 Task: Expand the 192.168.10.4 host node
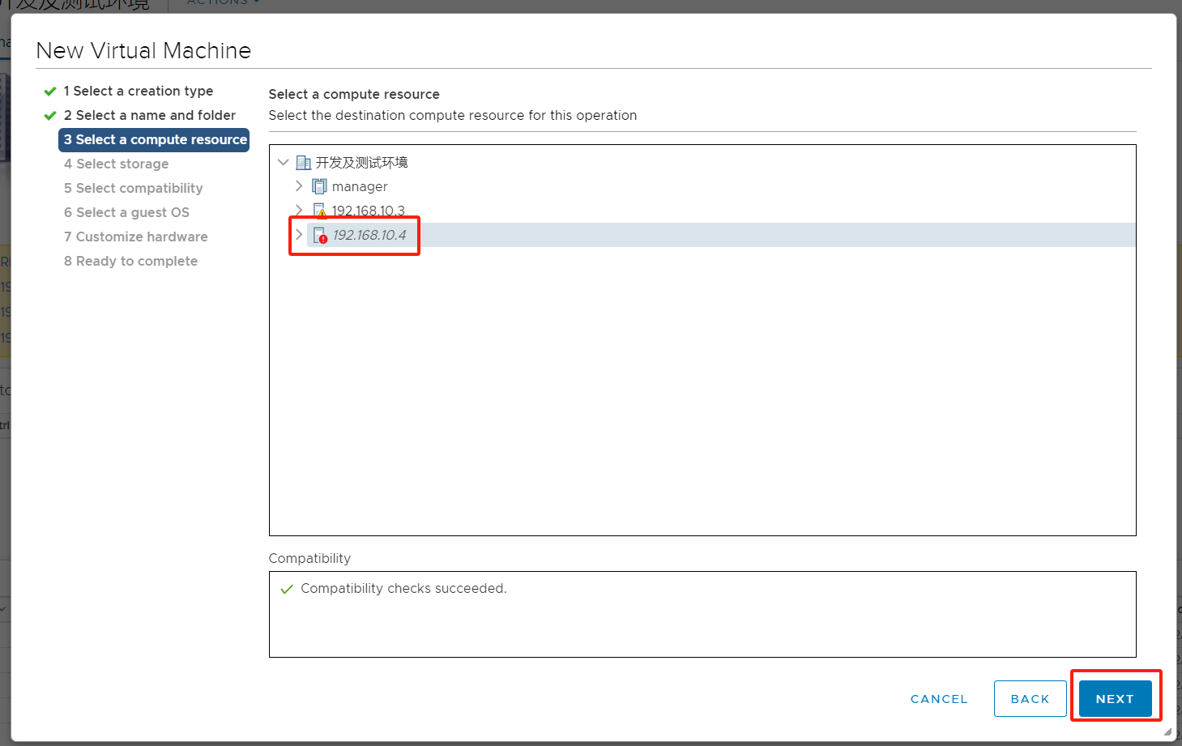coord(299,235)
